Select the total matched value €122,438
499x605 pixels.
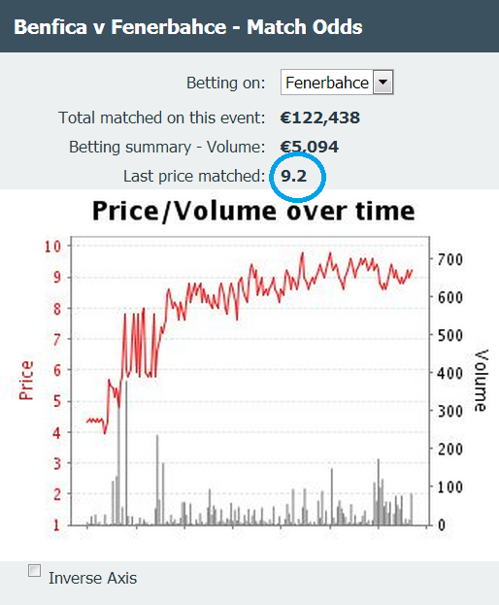click(320, 118)
